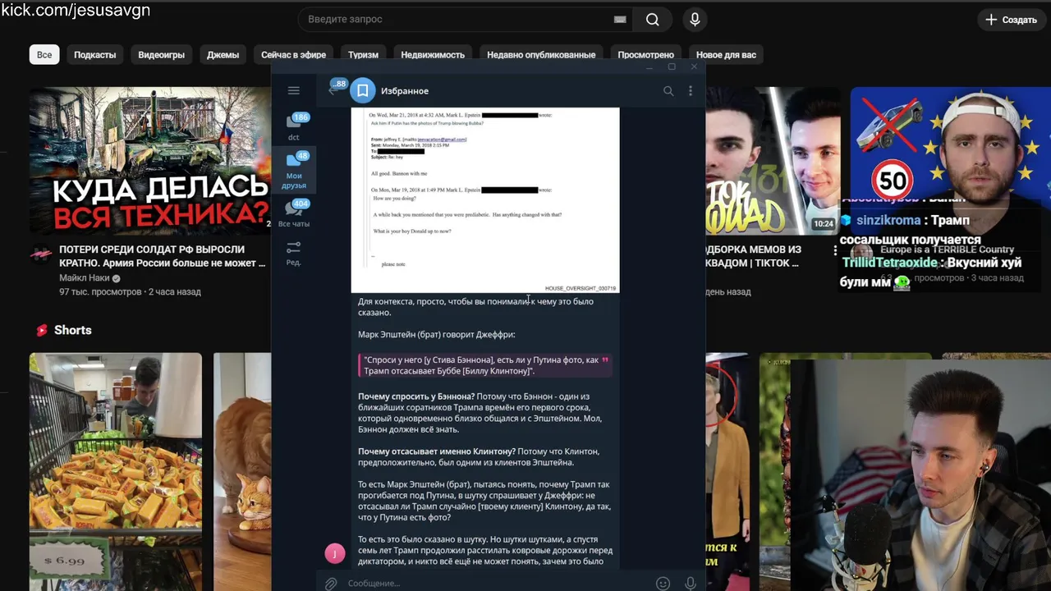The height and width of the screenshot is (591, 1051).
Task: Record a voice message in Telegram
Action: [691, 583]
